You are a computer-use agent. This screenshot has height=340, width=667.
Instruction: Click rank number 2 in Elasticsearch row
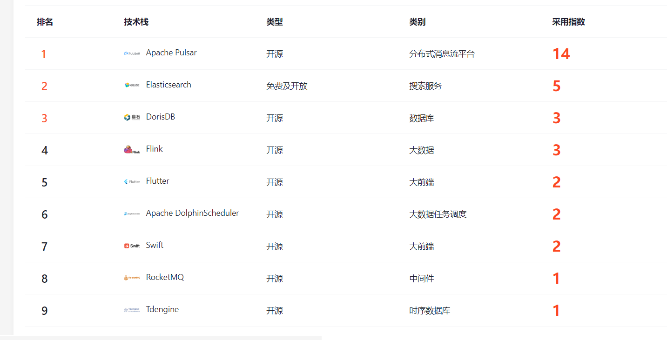click(x=44, y=87)
